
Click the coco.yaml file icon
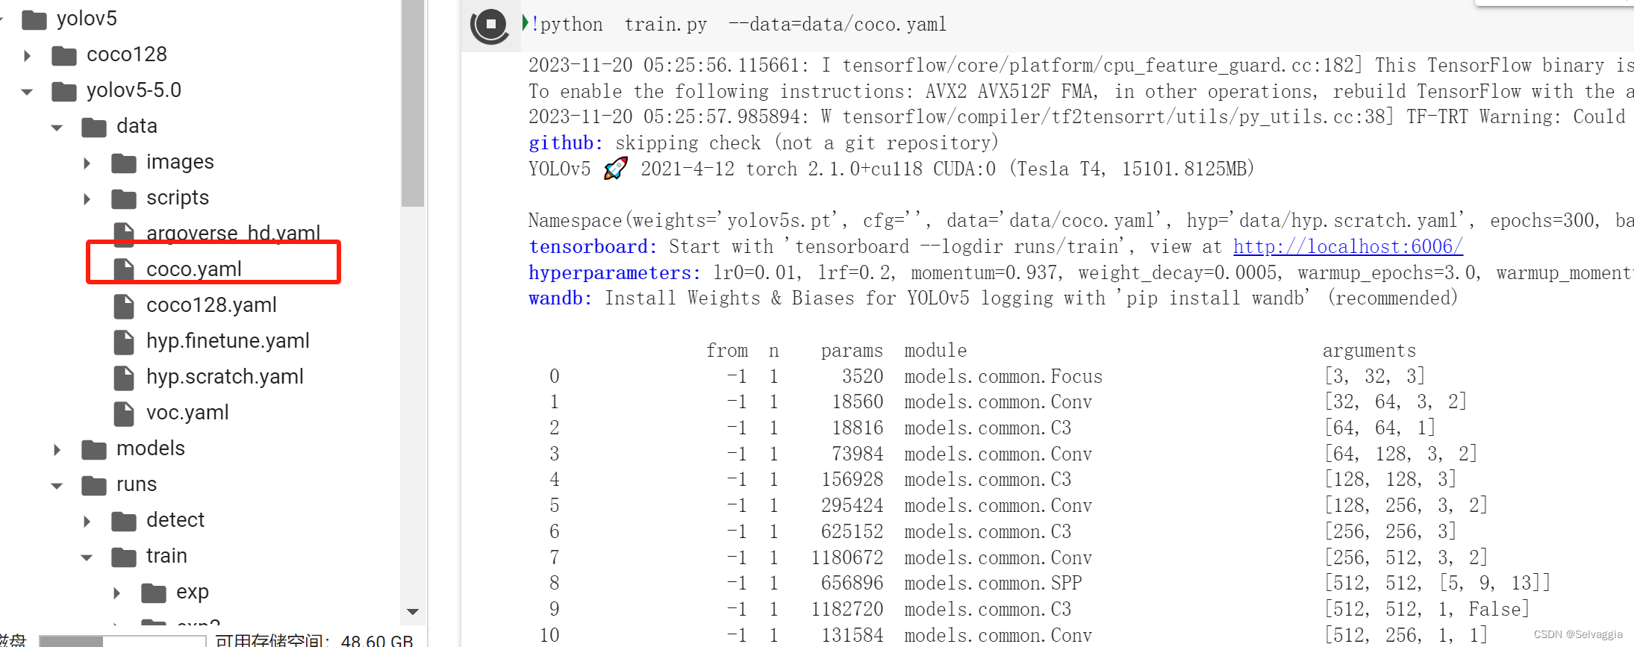[124, 269]
